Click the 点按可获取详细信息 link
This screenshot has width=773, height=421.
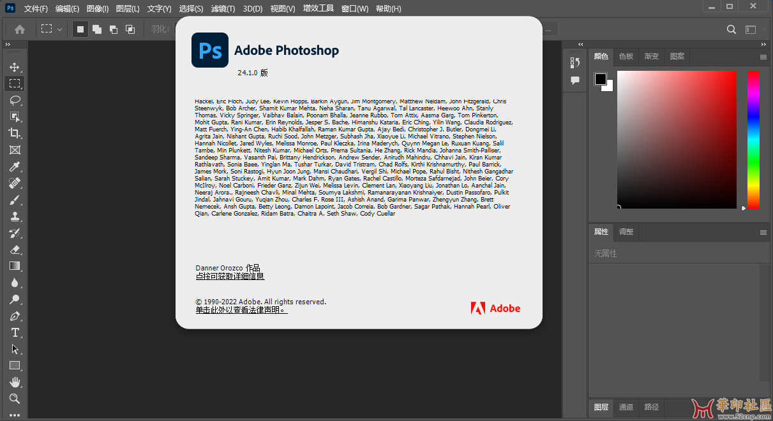coord(230,276)
